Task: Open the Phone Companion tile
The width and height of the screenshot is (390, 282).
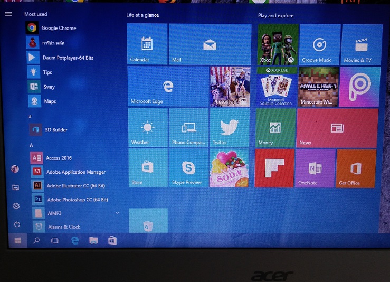Action: click(189, 127)
